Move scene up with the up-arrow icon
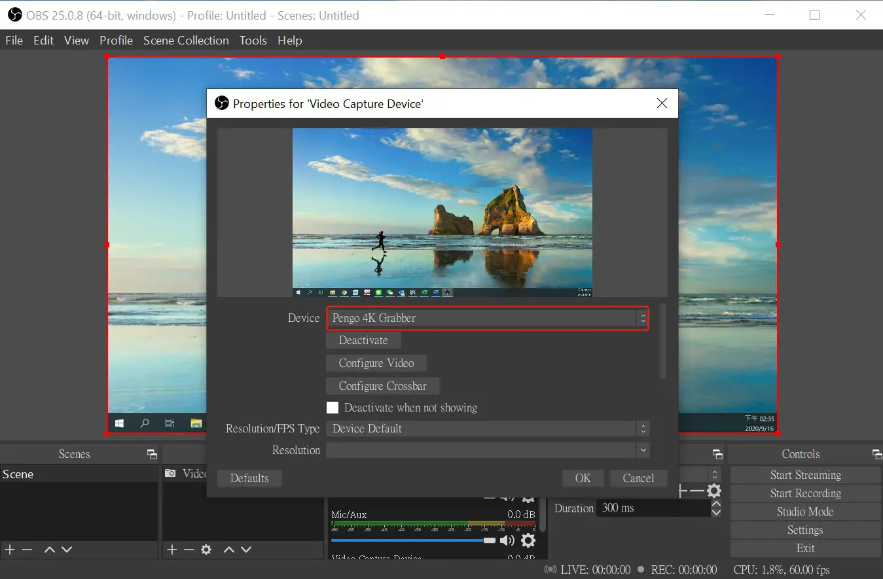Screen dimensions: 883x579 click(x=49, y=550)
